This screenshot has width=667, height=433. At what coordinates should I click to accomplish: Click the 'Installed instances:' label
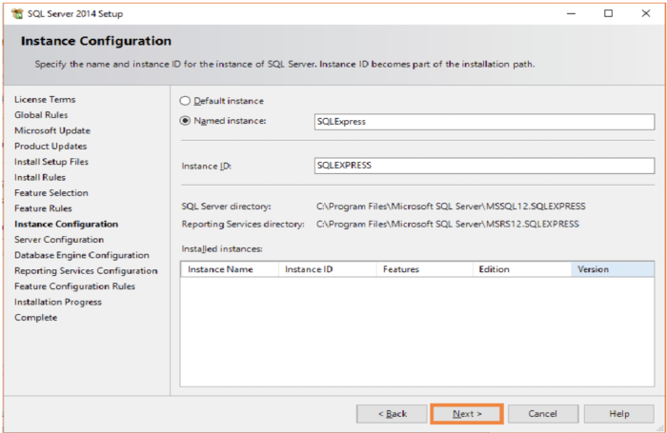point(222,249)
